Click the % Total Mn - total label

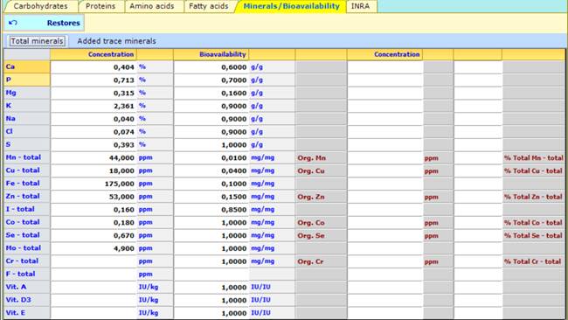[534, 157]
